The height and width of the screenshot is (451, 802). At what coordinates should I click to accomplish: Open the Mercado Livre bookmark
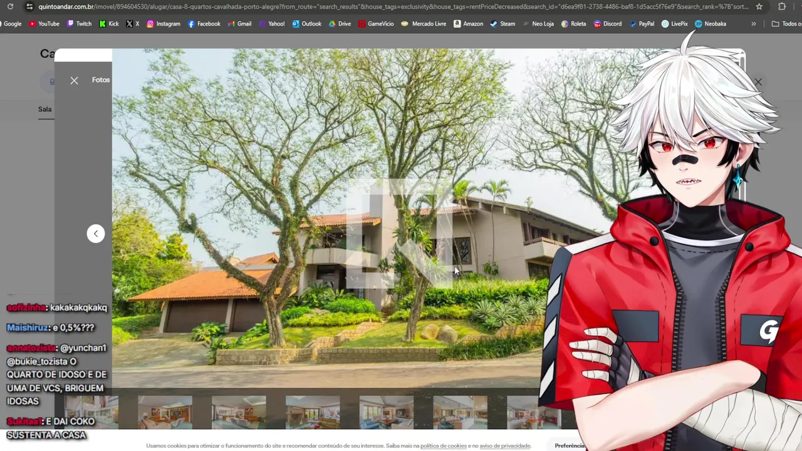[424, 24]
